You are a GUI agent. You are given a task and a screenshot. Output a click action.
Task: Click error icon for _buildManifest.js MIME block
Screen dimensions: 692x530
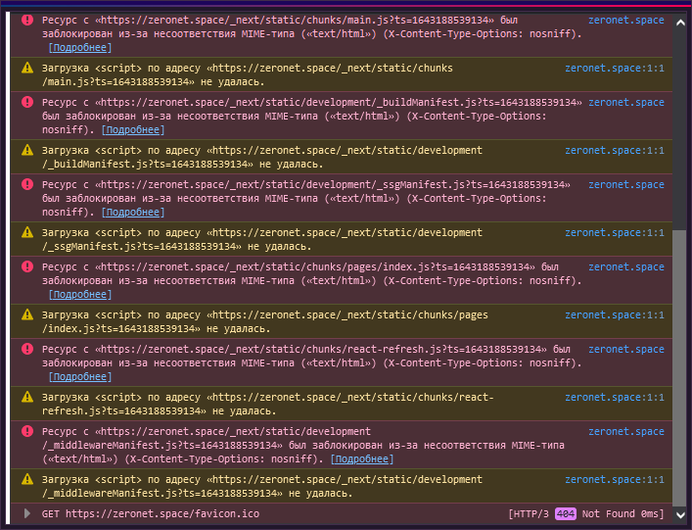pos(27,102)
